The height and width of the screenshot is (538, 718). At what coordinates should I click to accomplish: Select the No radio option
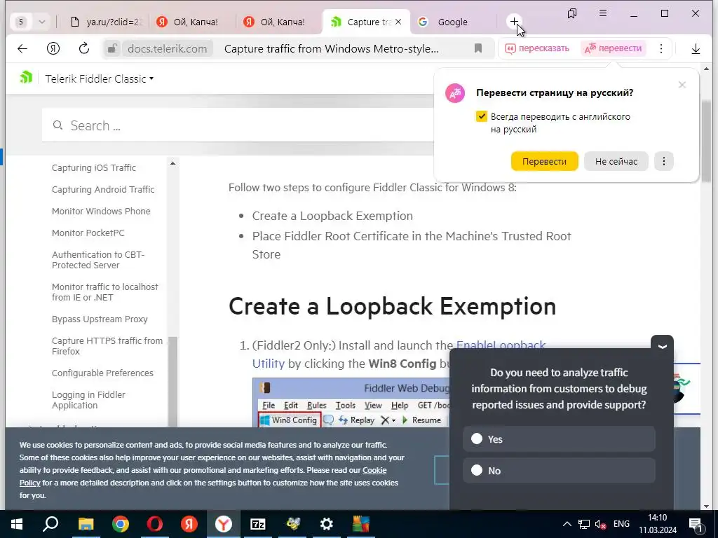(477, 470)
